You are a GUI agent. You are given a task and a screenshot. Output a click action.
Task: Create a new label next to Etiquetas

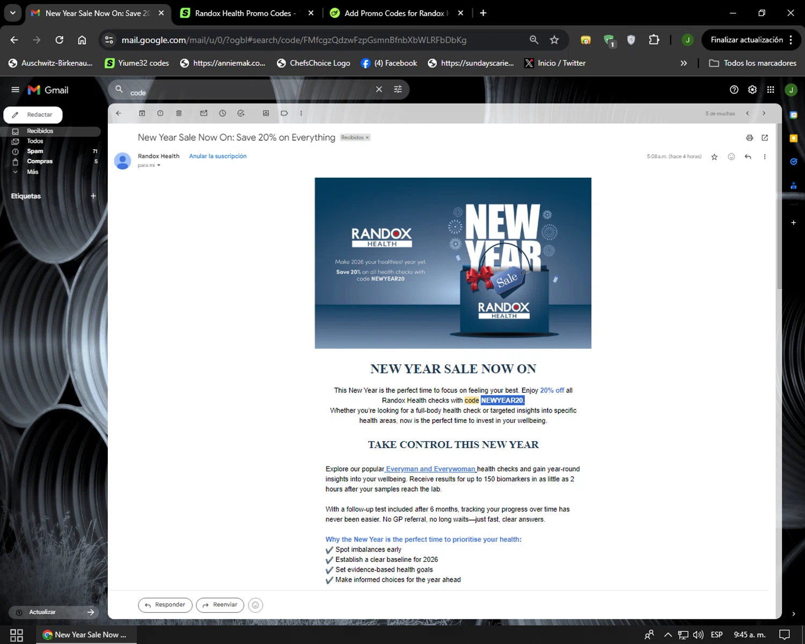click(x=93, y=196)
